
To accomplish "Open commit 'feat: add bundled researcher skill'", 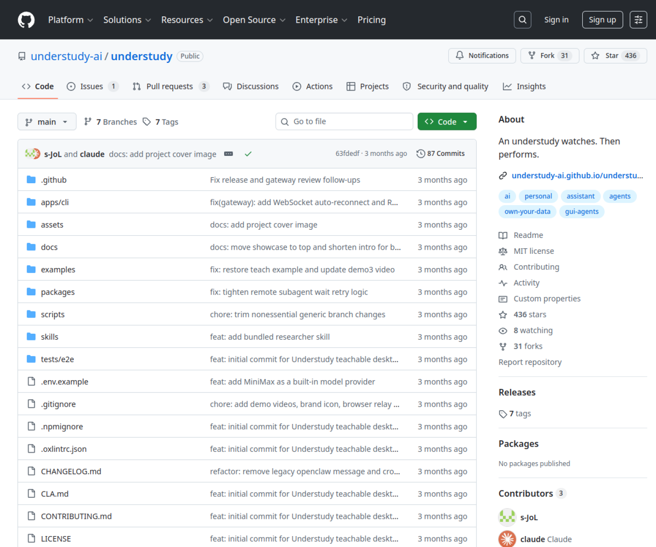I will pyautogui.click(x=270, y=337).
